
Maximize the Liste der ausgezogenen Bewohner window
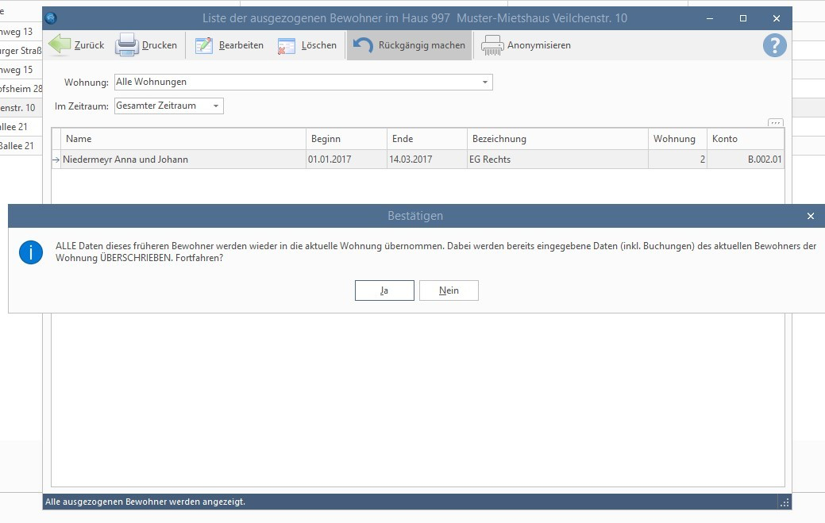[x=743, y=18]
